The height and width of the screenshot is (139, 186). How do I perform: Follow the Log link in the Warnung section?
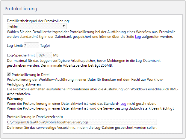[x=123, y=103]
